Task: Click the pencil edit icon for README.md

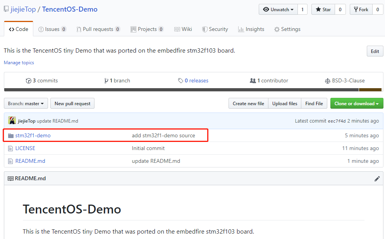Action: point(377,179)
